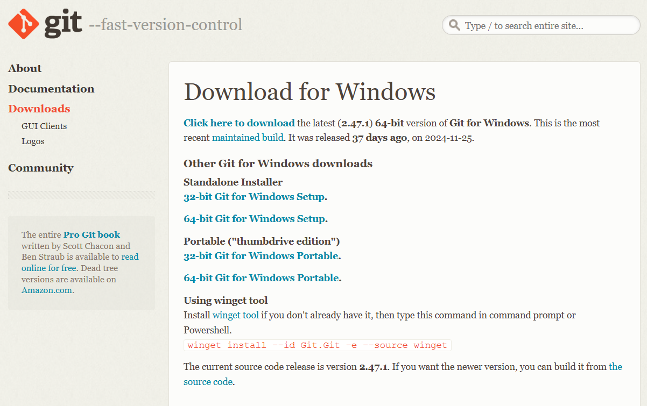
Task: Click the winget install command text
Action: 318,345
